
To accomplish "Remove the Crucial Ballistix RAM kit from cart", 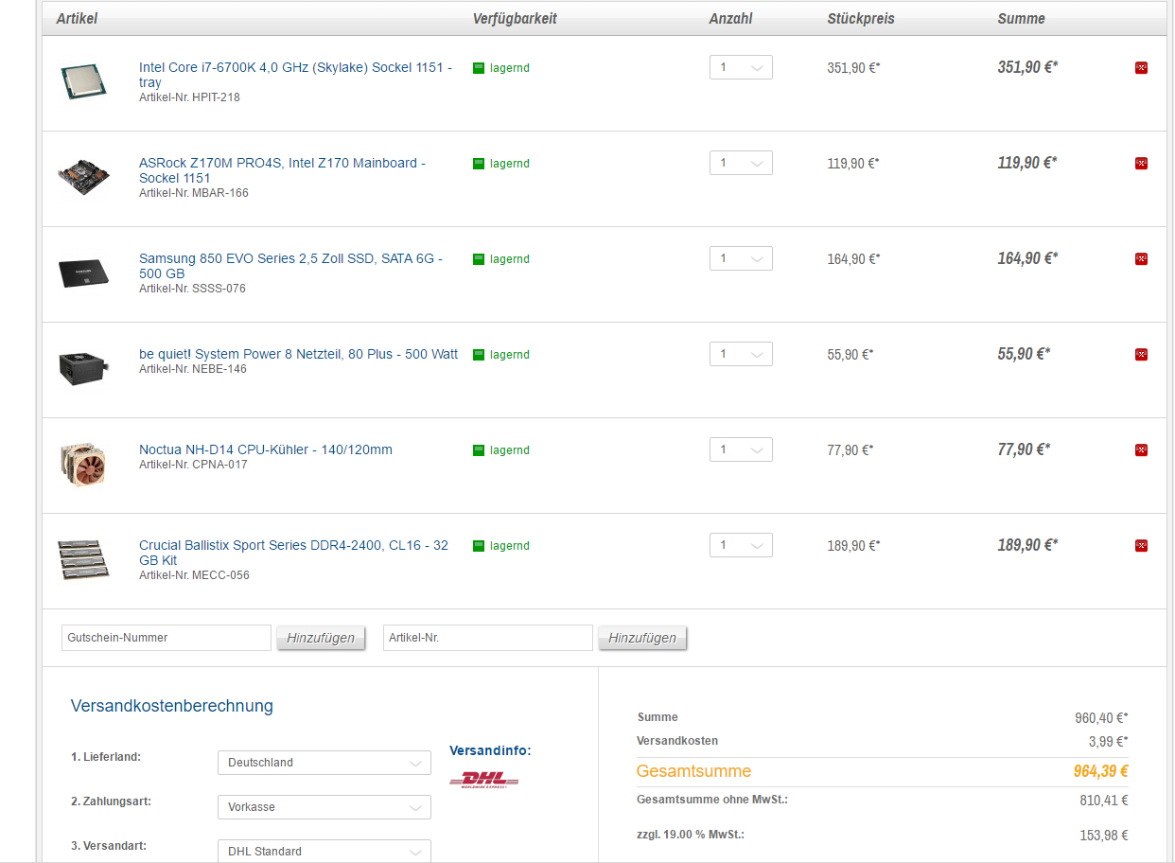I will tap(1141, 546).
